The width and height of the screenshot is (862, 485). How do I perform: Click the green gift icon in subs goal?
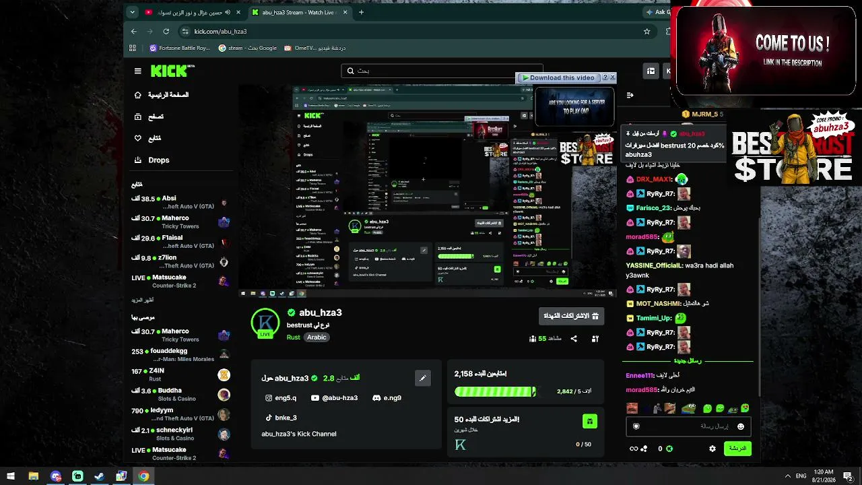(589, 422)
